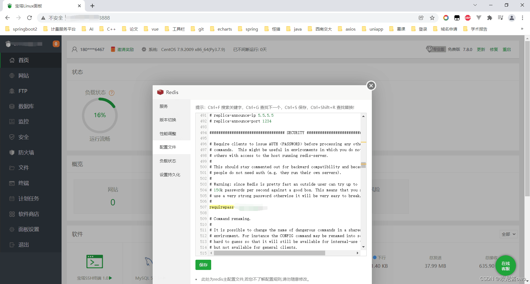Bookmark this page with star icon

pos(432,18)
